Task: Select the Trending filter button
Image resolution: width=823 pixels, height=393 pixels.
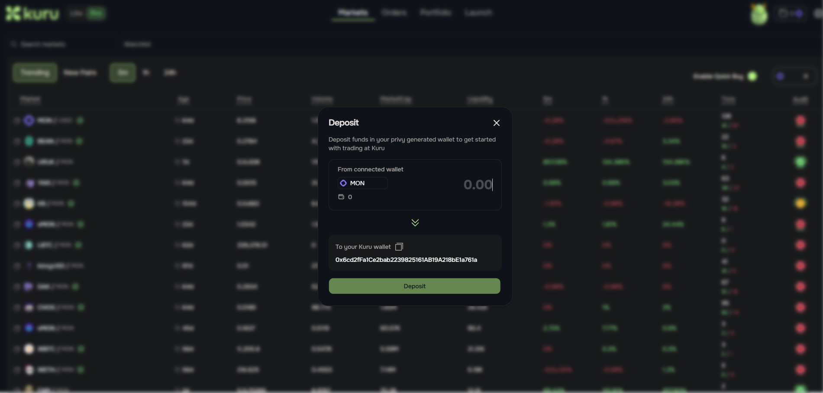Action: (35, 72)
